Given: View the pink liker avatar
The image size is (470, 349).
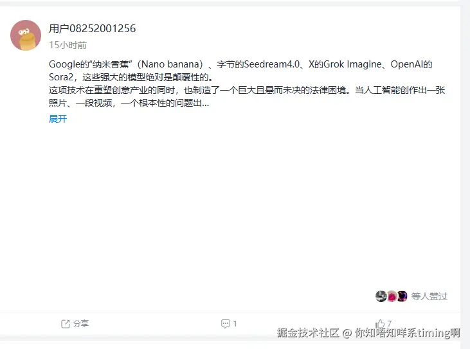Looking at the screenshot, I should point(392,296).
